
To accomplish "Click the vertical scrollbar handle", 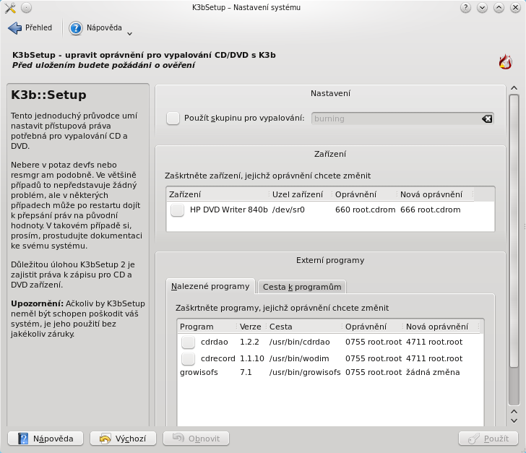I will 514,231.
